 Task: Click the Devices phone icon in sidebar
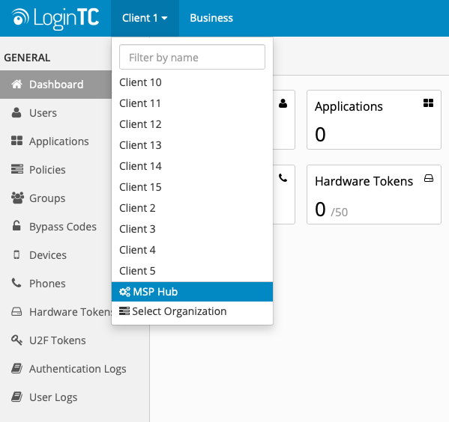click(x=16, y=254)
